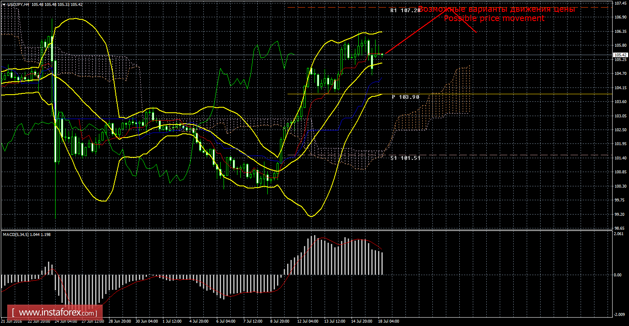Click the MACD scale value 0.00

pyautogui.click(x=618, y=275)
